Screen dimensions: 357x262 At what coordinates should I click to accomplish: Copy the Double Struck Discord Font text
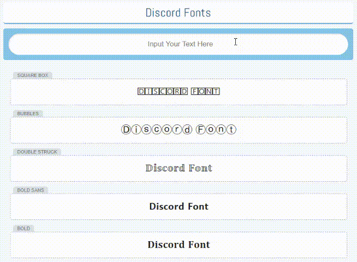click(x=178, y=168)
